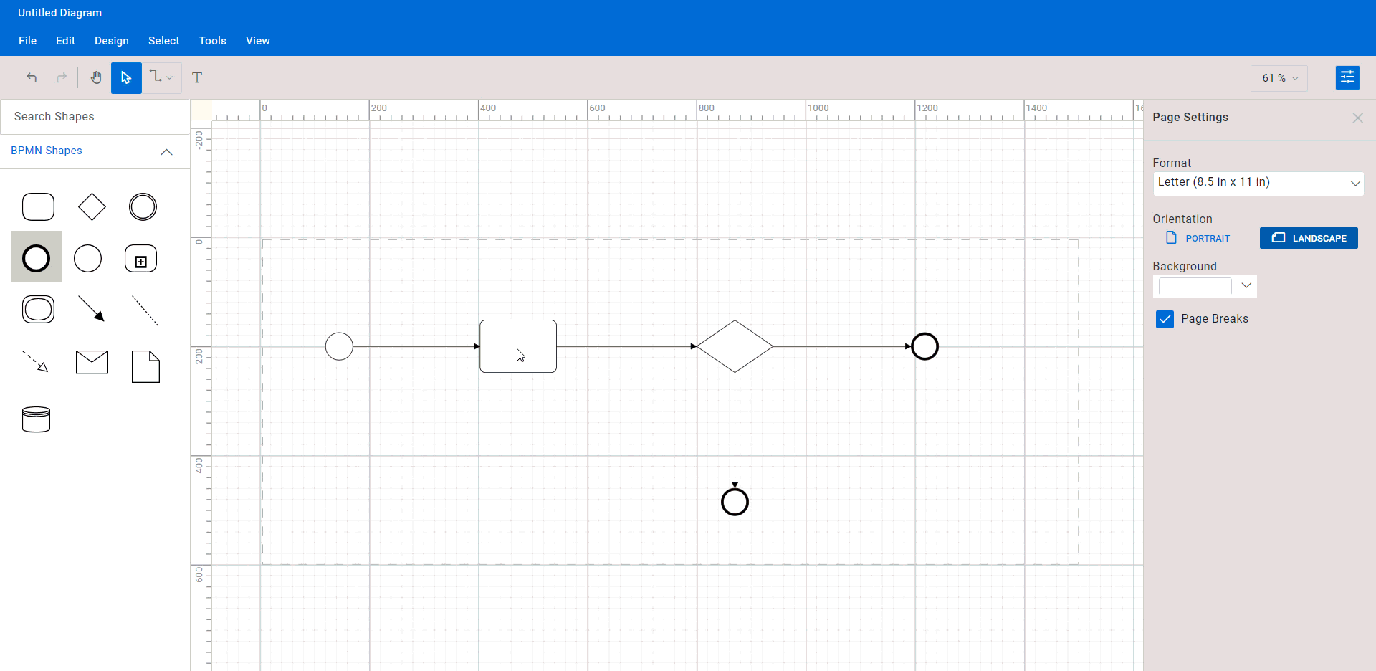Select the right end event circle on canvas
1376x671 pixels.
click(924, 346)
